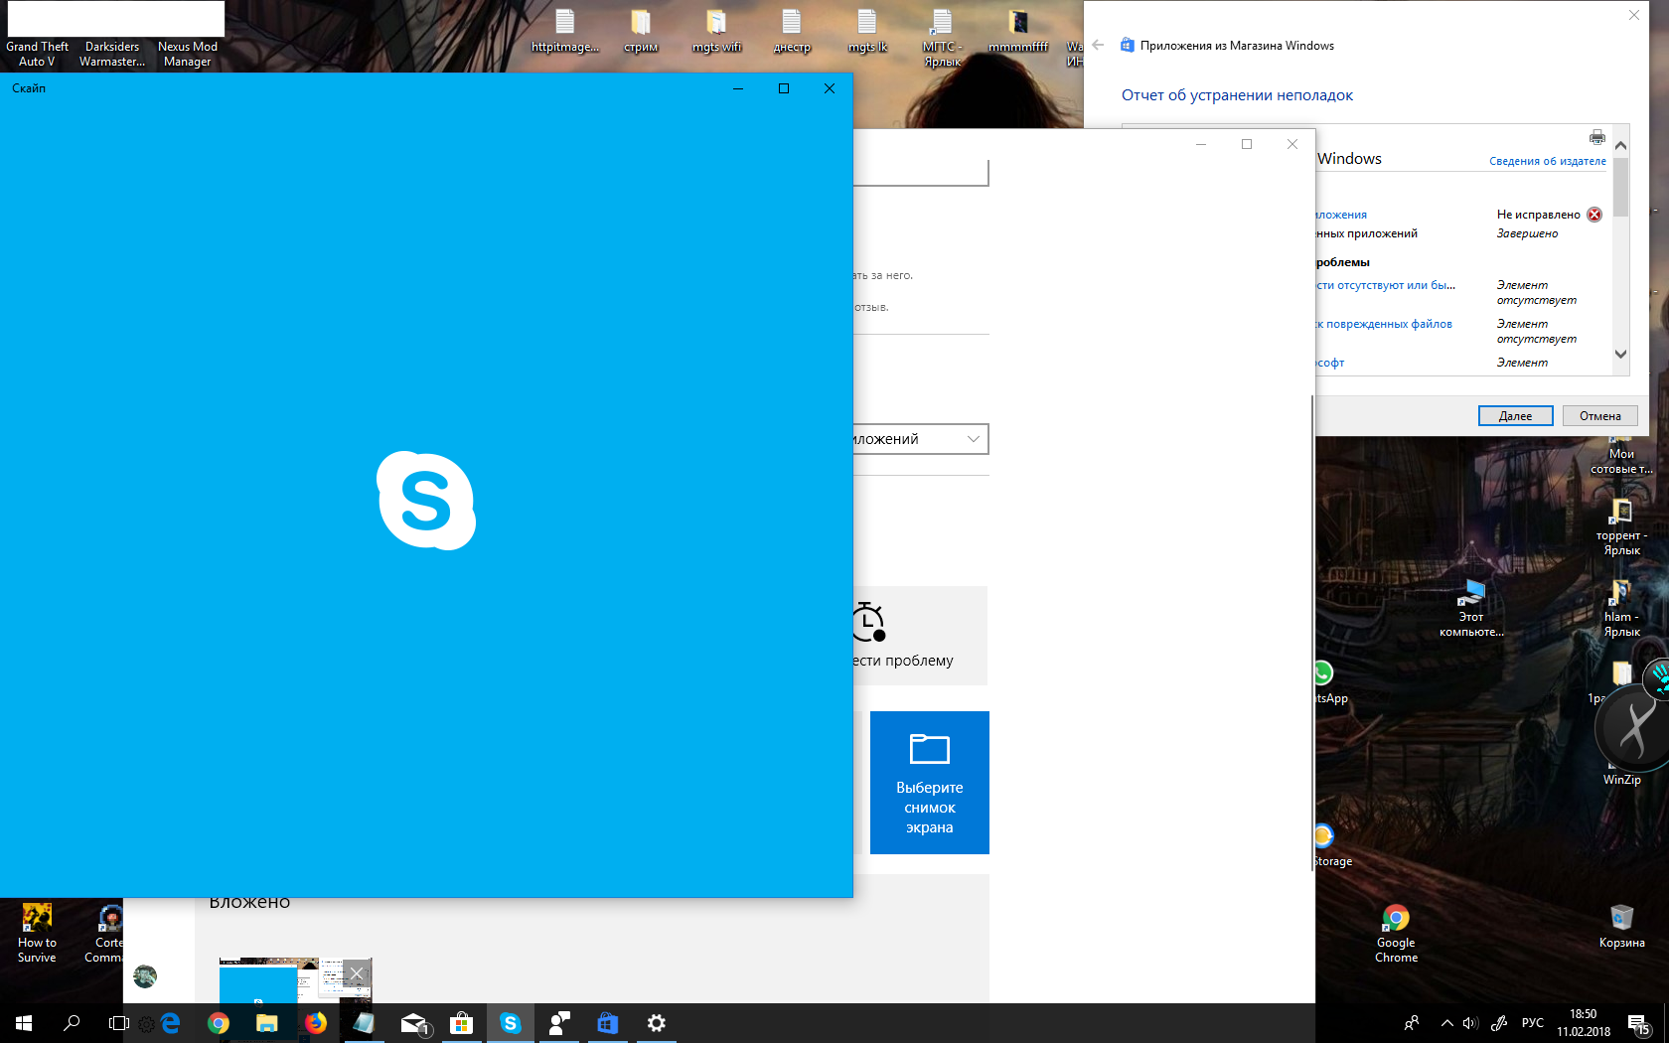Launch Google Chrome from the taskbar
This screenshot has height=1043, width=1669.
[x=219, y=1023]
